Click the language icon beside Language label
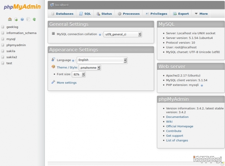The height and width of the screenshot is (166, 225). coord(53,59)
